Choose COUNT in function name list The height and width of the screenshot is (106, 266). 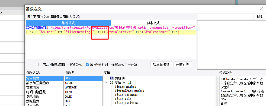[84, 83]
